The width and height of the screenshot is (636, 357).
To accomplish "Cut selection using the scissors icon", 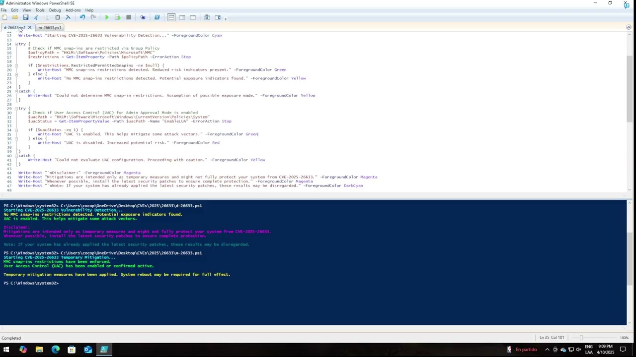I will pyautogui.click(x=36, y=17).
